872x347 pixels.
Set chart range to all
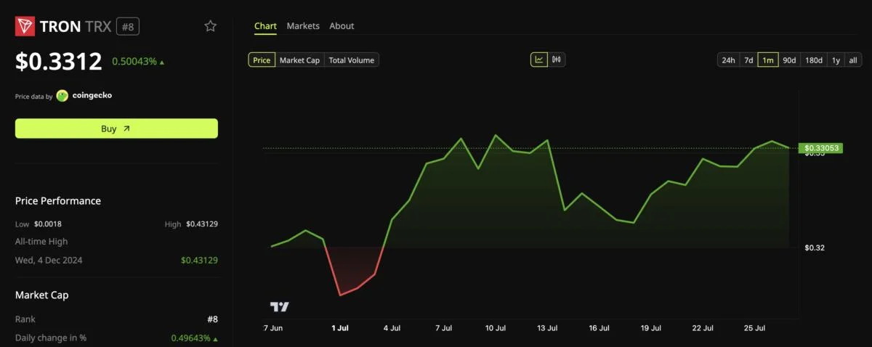(853, 60)
